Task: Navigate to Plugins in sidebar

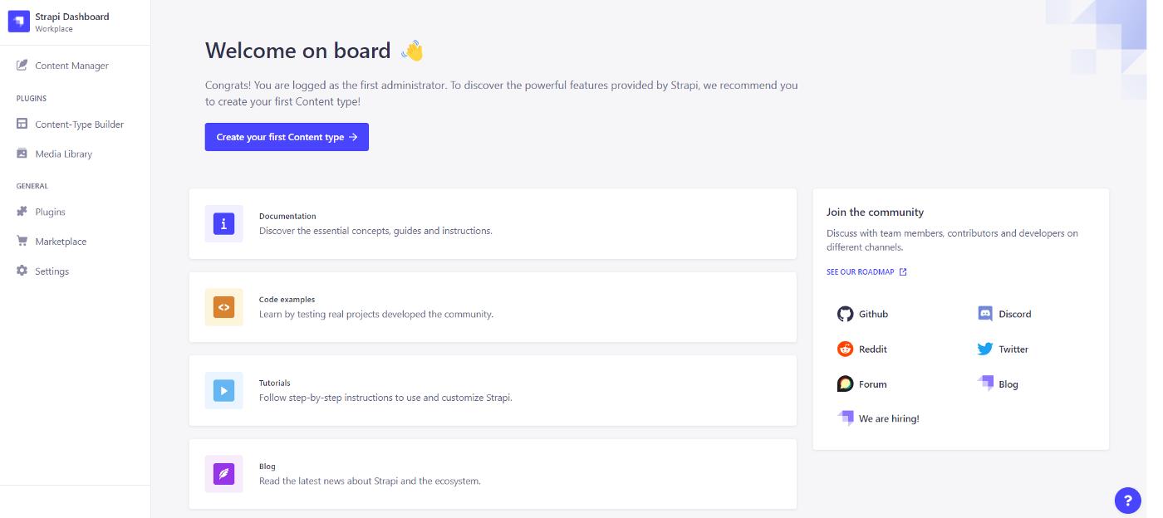Action: pyautogui.click(x=50, y=213)
